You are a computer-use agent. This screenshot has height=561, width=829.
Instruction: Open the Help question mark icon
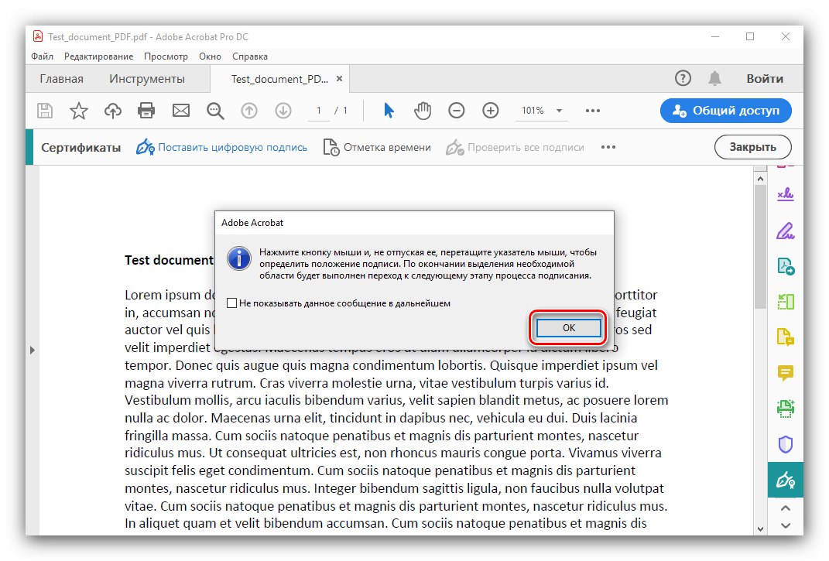(683, 78)
